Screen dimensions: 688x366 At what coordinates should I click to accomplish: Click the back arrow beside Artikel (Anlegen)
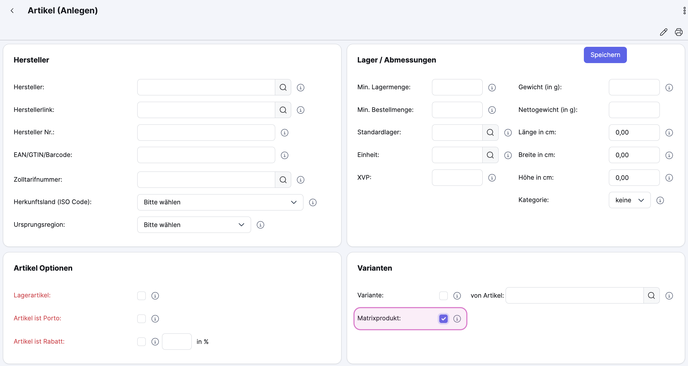point(12,11)
